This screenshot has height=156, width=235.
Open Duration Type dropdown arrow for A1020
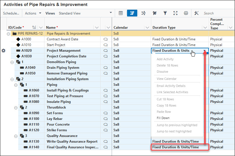click(x=205, y=51)
